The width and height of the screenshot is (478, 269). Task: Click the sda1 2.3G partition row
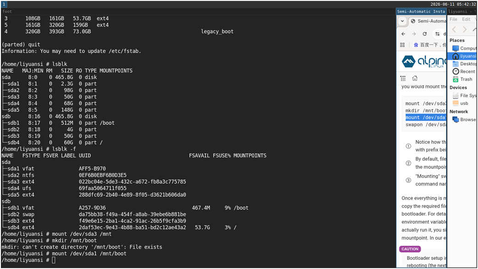[x=49, y=84]
